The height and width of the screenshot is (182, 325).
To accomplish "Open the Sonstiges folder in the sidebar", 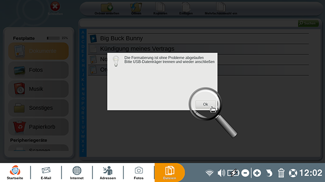I will click(x=38, y=108).
